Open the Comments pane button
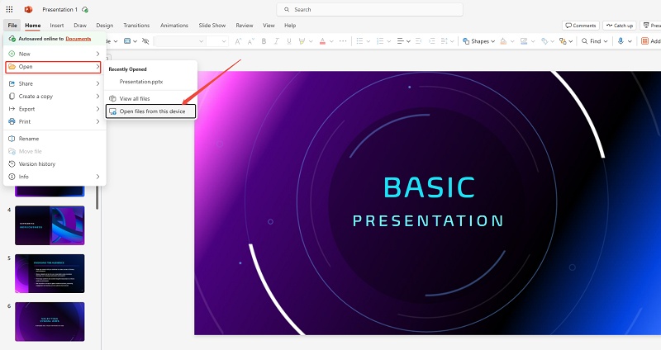 click(x=580, y=26)
